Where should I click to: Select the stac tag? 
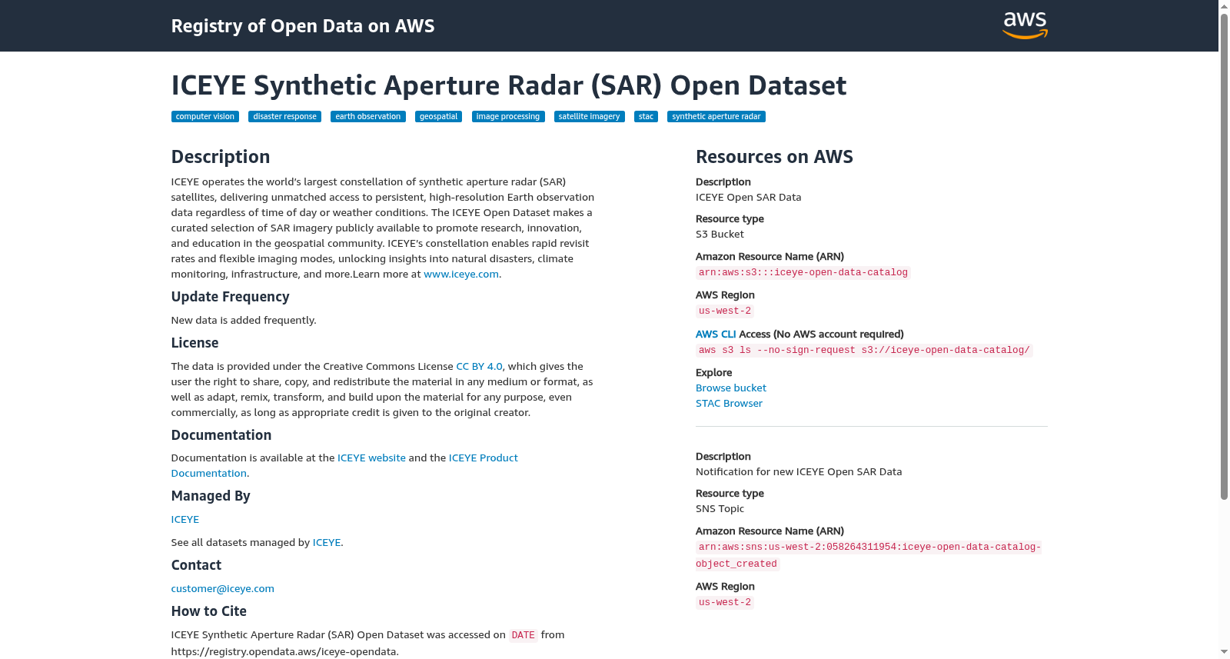(646, 117)
